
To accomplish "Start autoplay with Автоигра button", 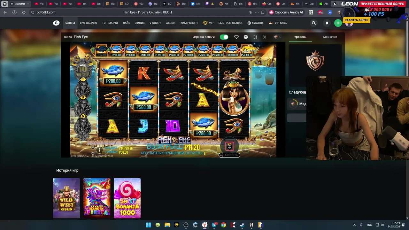I will point(229,155).
